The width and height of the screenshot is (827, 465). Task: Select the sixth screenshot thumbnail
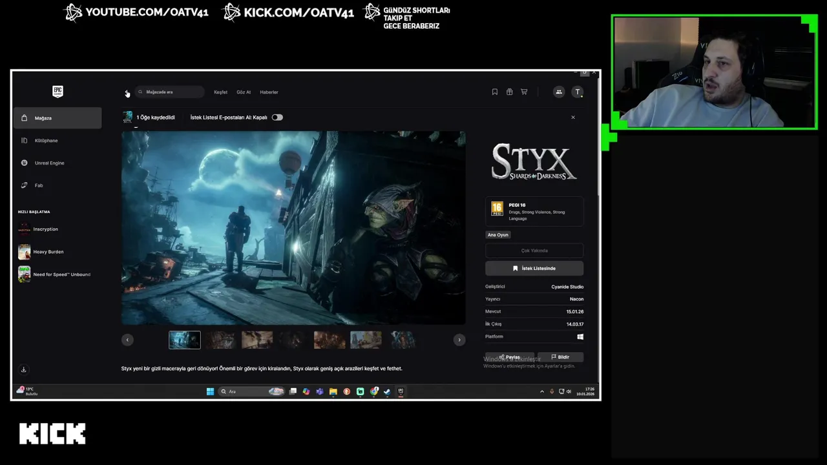(366, 340)
